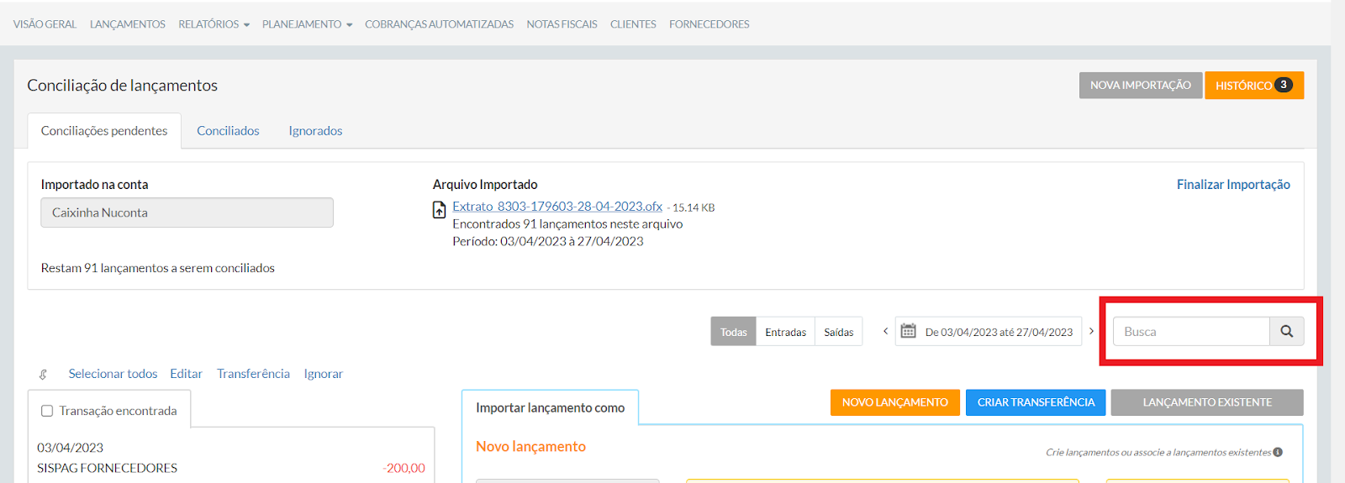
Task: Switch to Ignorados tab
Action: coord(315,131)
